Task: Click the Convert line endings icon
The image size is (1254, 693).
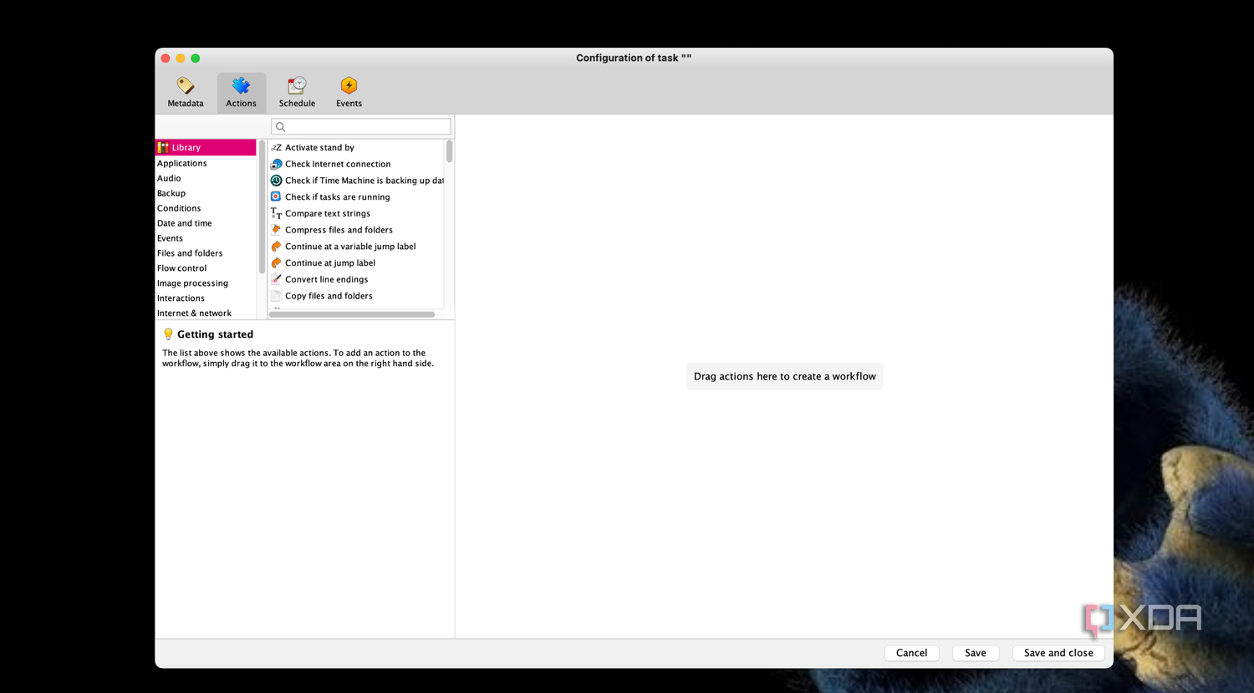Action: pos(276,279)
